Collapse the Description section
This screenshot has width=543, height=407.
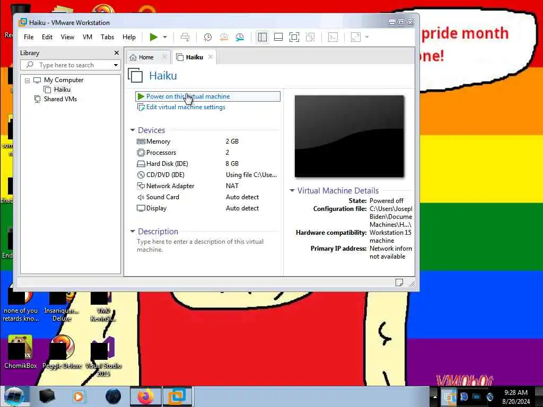(132, 231)
